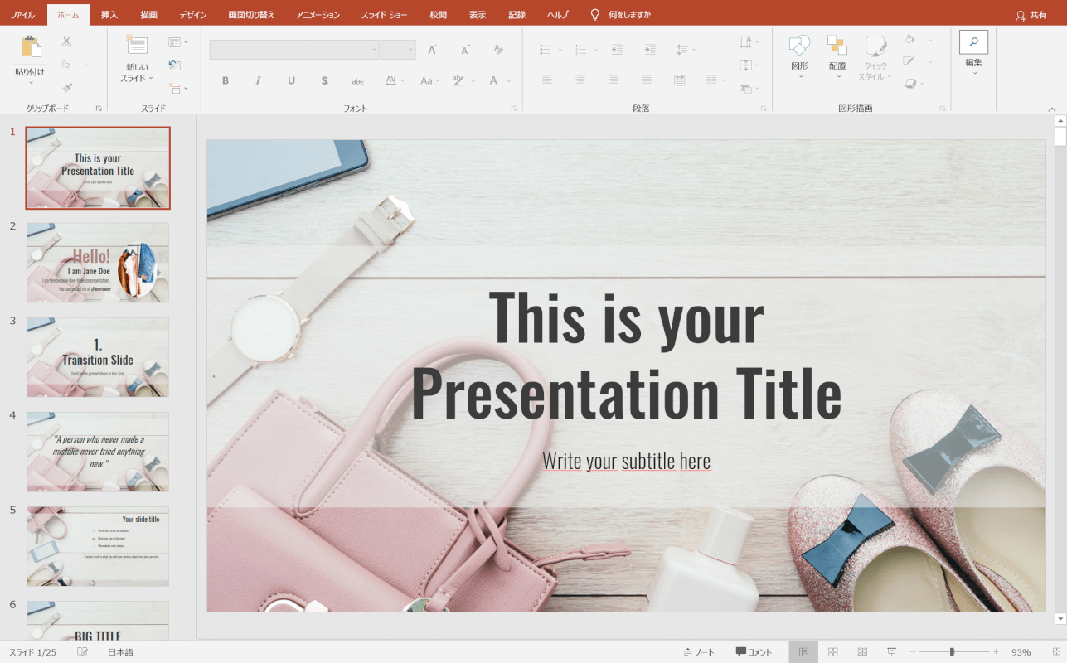Click the fit slide to window icon
This screenshot has width=1067, height=663.
[x=1056, y=652]
